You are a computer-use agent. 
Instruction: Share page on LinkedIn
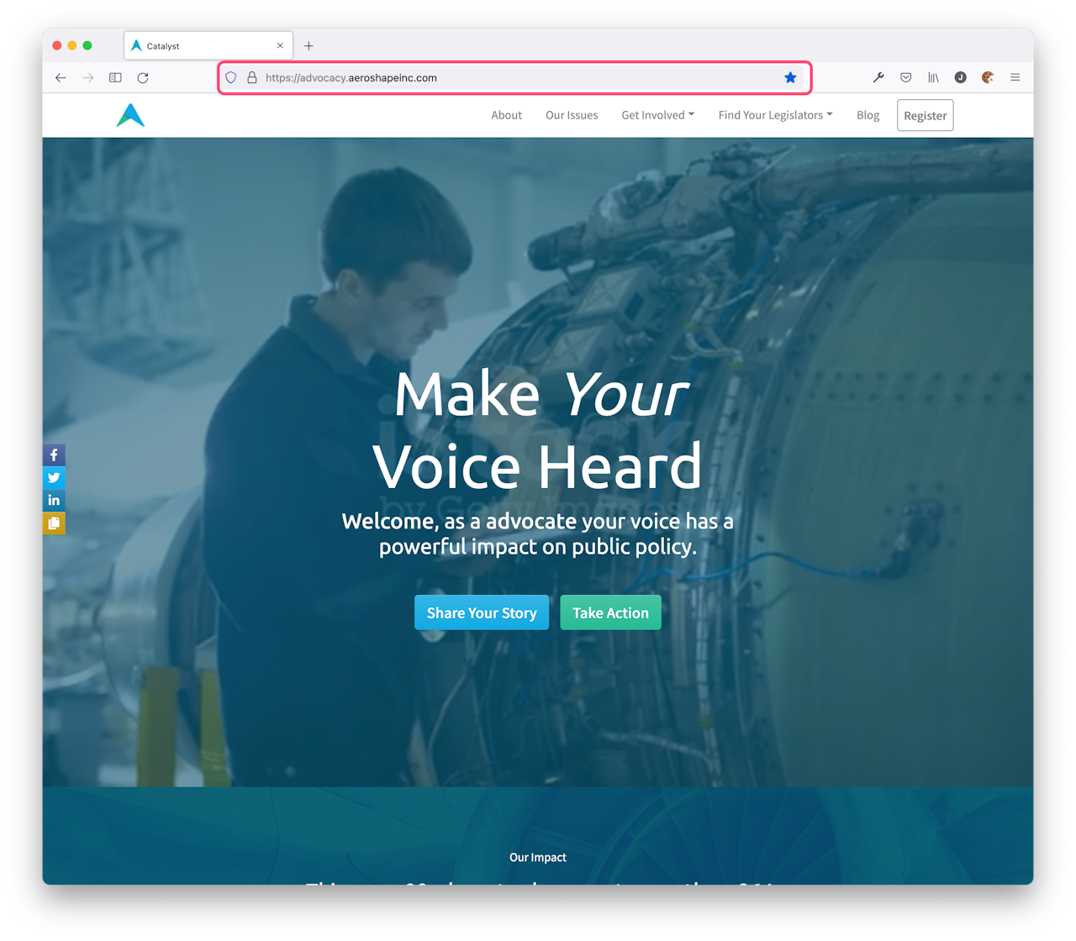(54, 501)
